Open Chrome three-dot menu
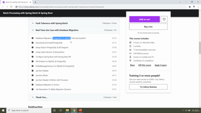201x113 pixels. click(x=198, y=7)
